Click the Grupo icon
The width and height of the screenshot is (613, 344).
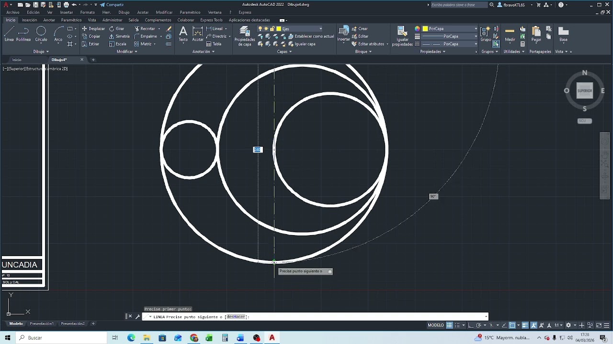(486, 33)
